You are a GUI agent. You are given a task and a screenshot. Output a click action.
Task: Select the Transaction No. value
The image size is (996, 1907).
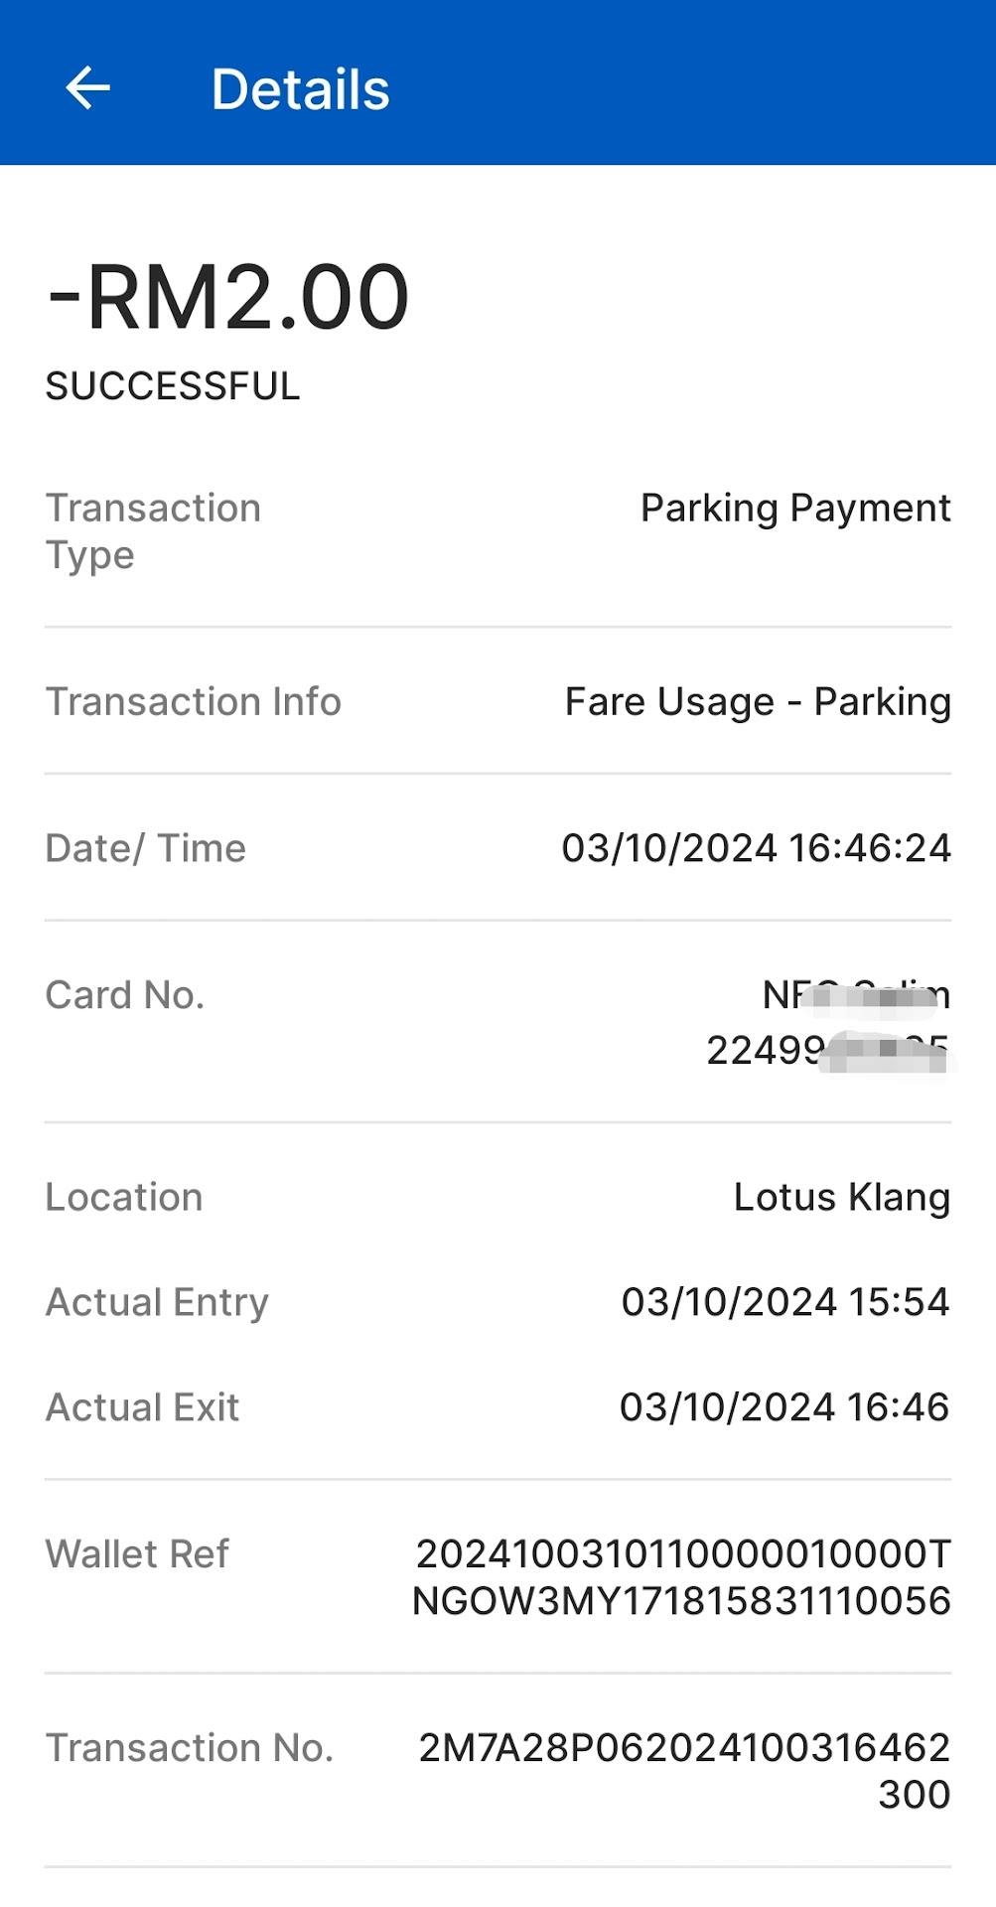tap(684, 1770)
